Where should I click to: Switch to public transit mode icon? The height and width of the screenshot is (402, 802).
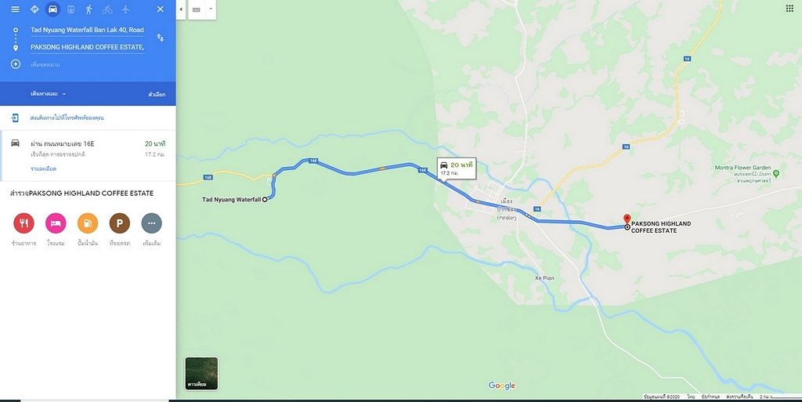(70, 9)
